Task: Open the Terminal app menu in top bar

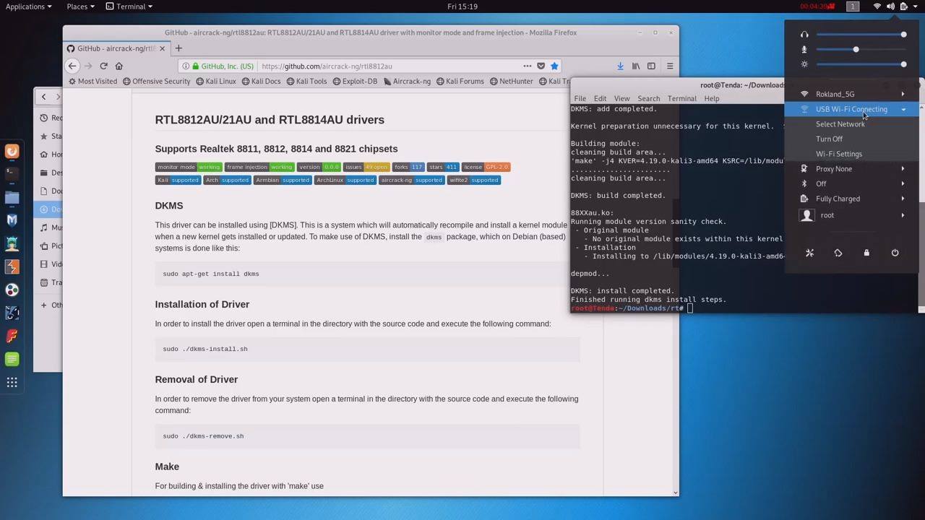Action: click(x=129, y=6)
